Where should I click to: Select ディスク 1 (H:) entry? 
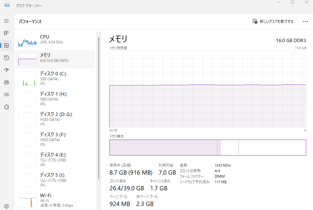pos(55,99)
